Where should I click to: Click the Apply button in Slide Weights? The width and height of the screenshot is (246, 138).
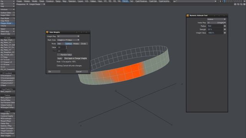coord(60,58)
